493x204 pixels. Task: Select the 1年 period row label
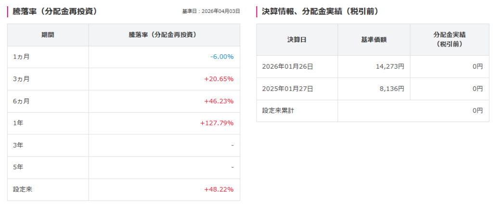point(18,123)
